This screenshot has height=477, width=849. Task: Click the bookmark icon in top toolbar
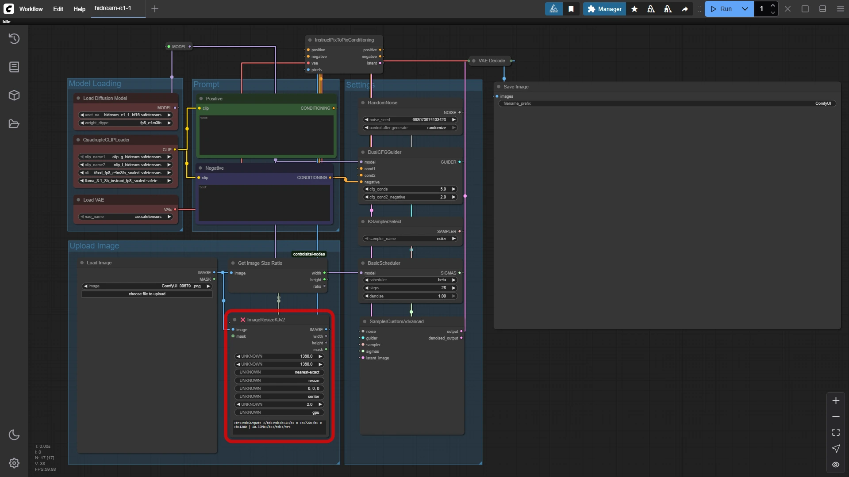coord(571,9)
